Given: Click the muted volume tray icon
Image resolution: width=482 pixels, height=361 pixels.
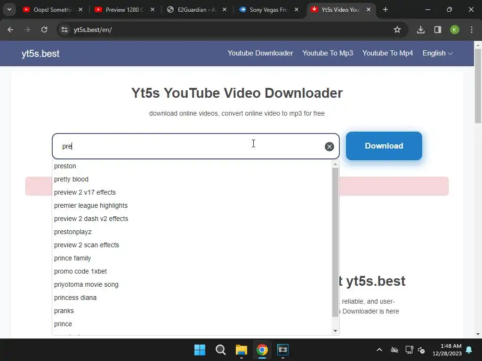Looking at the screenshot, I should click(x=421, y=350).
